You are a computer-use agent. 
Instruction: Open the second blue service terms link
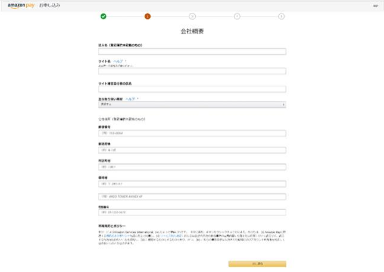[171, 236]
